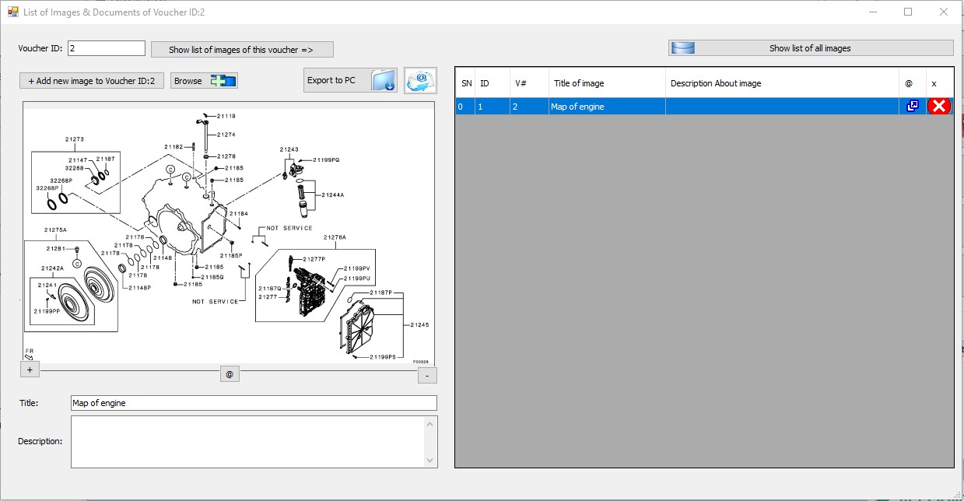Focus the Voucher ID input field

[107, 48]
